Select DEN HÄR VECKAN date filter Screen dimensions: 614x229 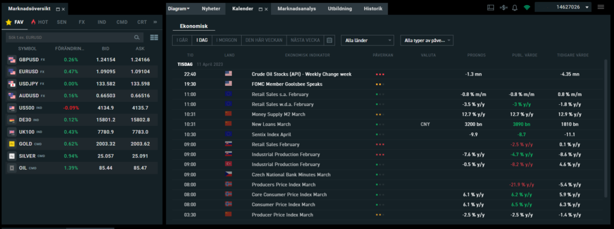tap(264, 40)
